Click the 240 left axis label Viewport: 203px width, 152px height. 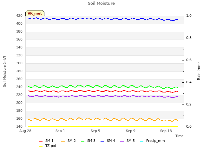click(x=19, y=87)
